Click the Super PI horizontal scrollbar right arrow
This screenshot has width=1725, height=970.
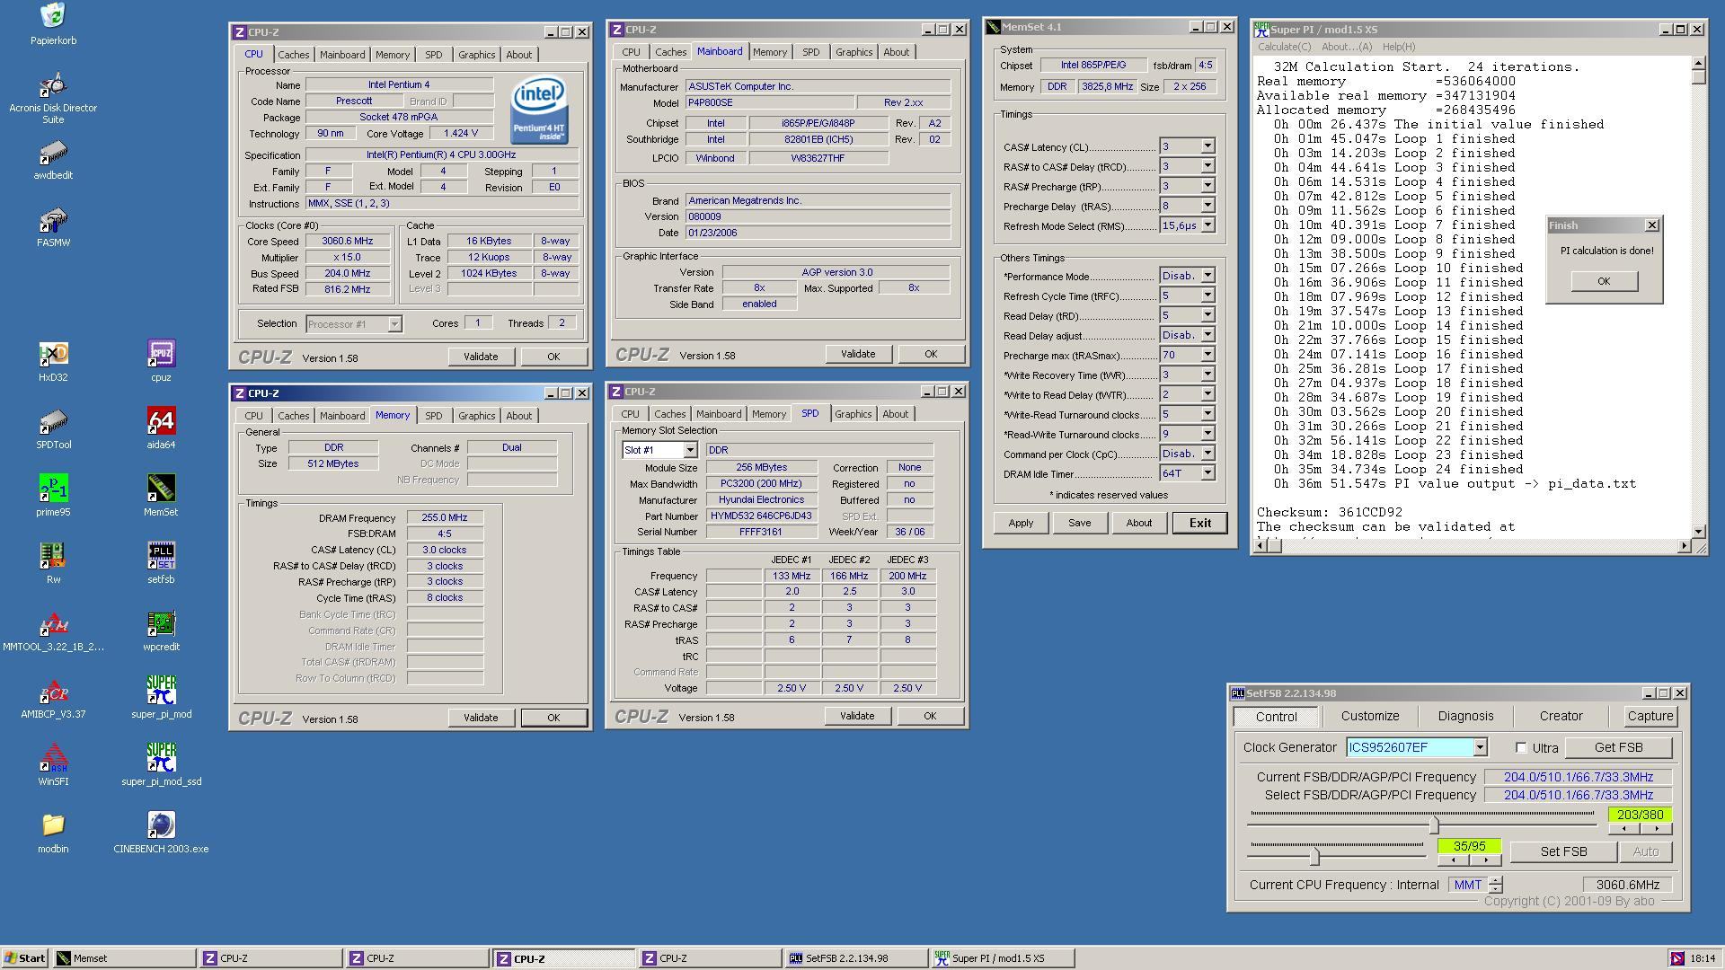1684,546
